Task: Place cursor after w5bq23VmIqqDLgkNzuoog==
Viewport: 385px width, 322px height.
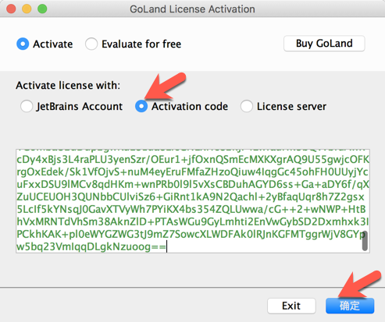Action: pos(166,246)
